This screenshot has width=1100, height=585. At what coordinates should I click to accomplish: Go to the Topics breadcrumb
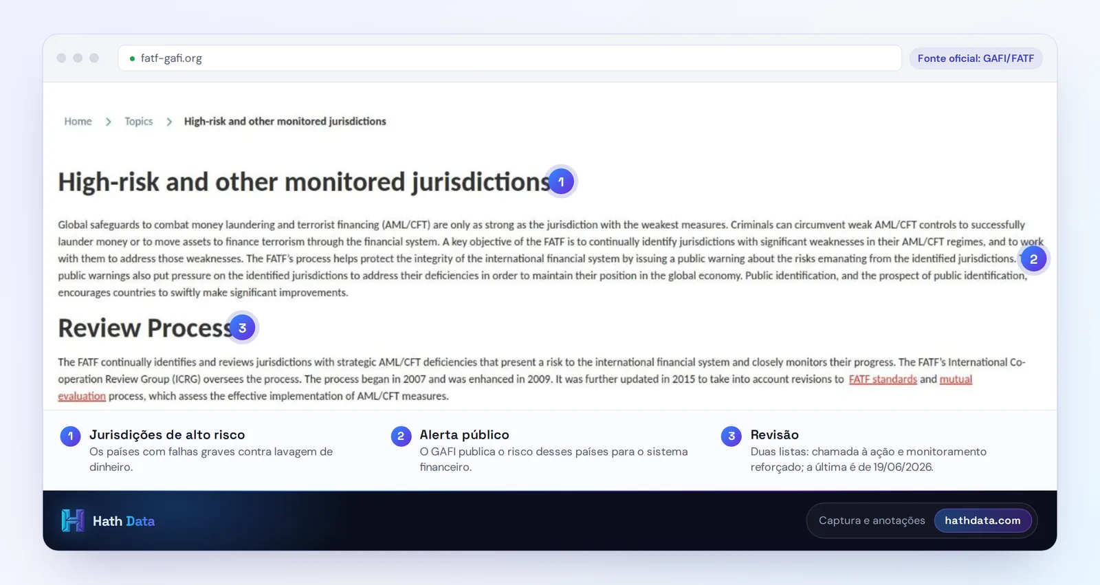(x=138, y=121)
